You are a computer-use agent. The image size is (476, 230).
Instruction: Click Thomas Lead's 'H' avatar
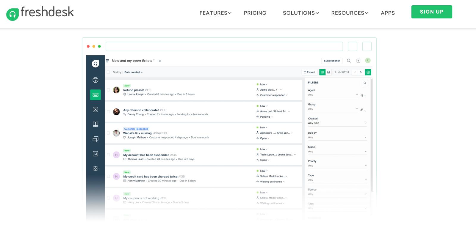[x=116, y=155]
